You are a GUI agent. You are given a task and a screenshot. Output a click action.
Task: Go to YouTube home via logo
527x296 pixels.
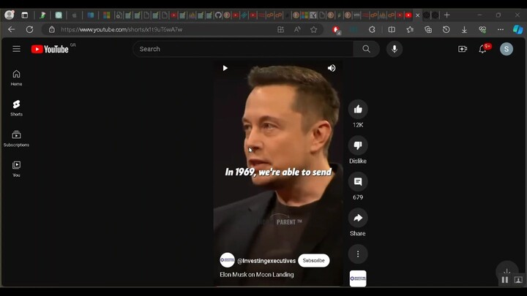[50, 50]
